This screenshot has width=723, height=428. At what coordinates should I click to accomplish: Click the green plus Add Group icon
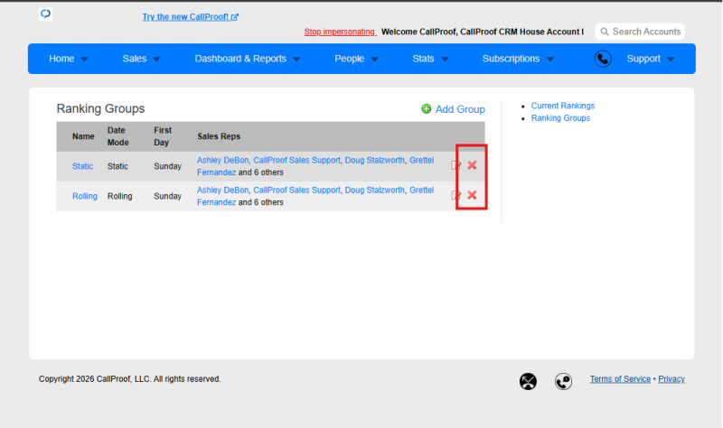(426, 108)
